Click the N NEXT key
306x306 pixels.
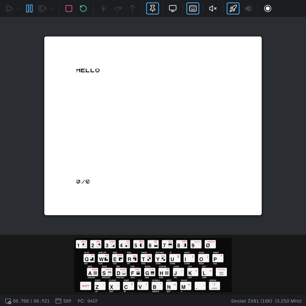point(171,286)
